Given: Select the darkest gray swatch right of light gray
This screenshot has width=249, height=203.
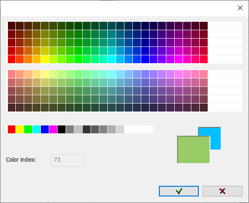Looking at the screenshot, I should coord(86,129).
